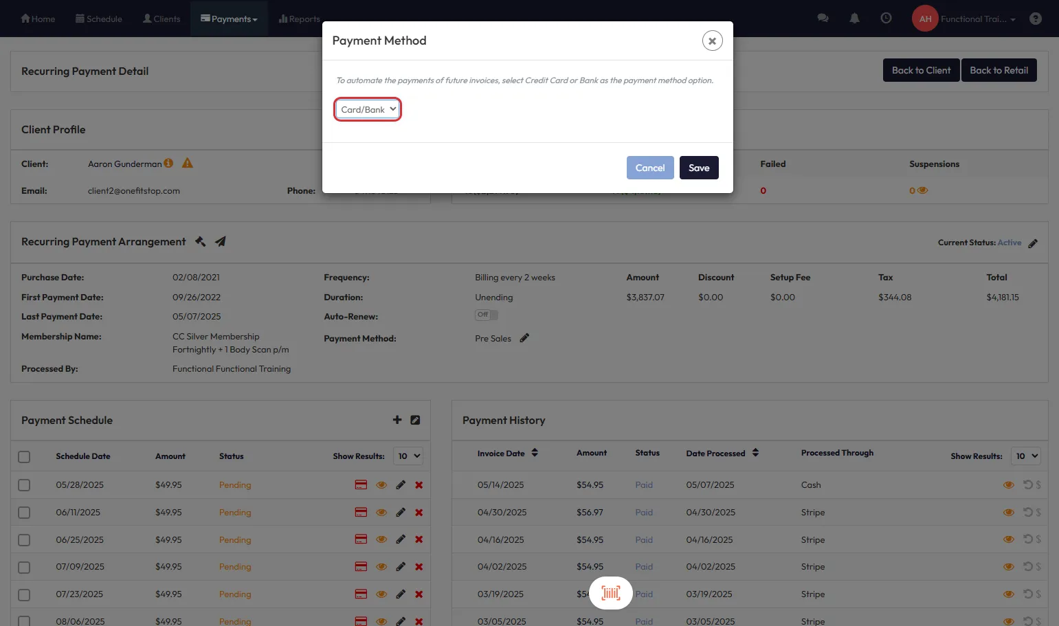
Task: Click the gavel icon beside Recurring Payment Arrangement
Action: click(x=200, y=242)
